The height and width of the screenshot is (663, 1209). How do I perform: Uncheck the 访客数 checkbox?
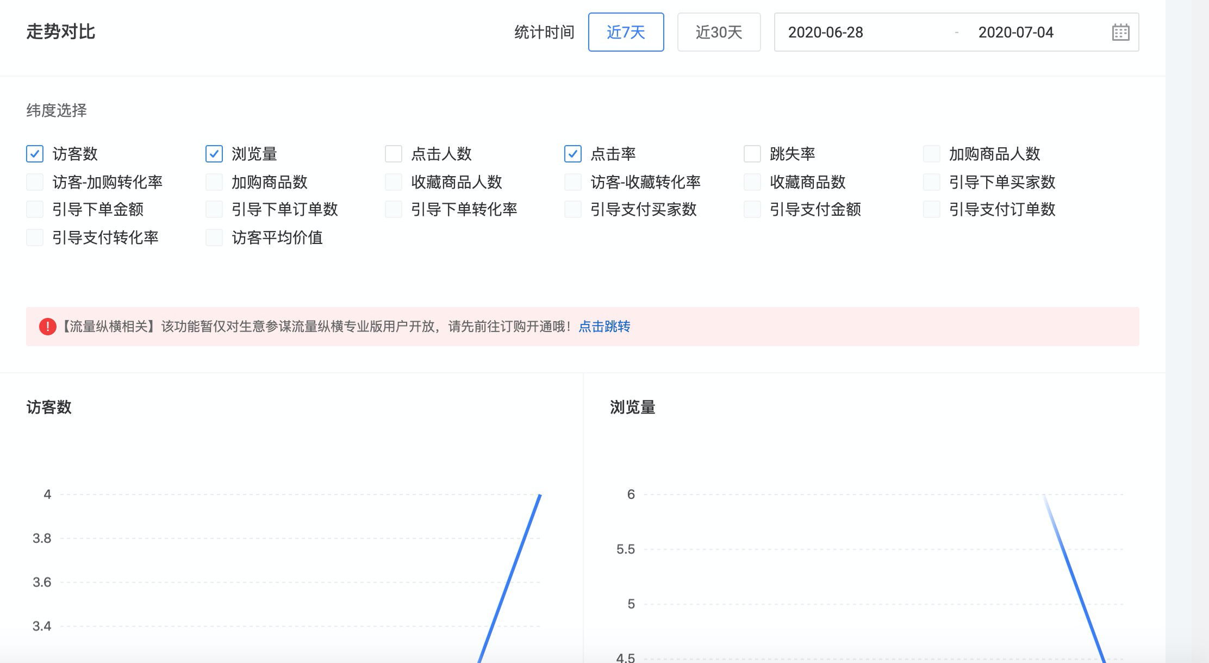pyautogui.click(x=35, y=154)
